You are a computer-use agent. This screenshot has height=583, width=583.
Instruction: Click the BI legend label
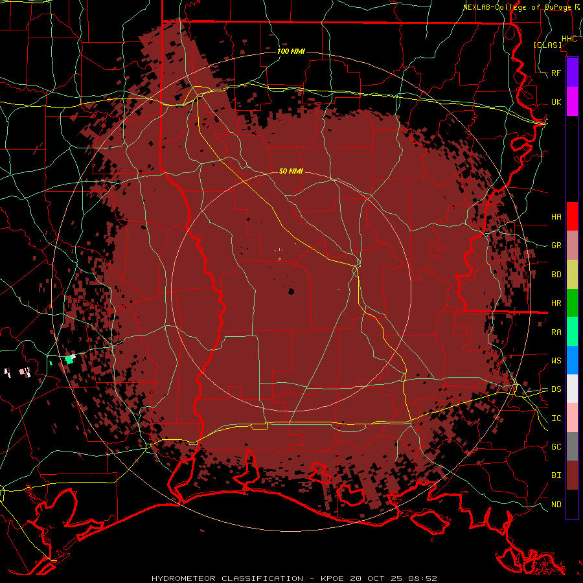coord(556,475)
